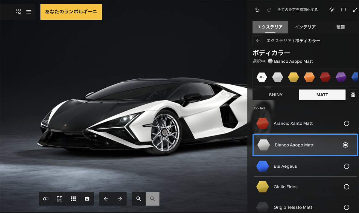Click the Blu Aegeus blue swatch
359x213 pixels.
pos(263,166)
